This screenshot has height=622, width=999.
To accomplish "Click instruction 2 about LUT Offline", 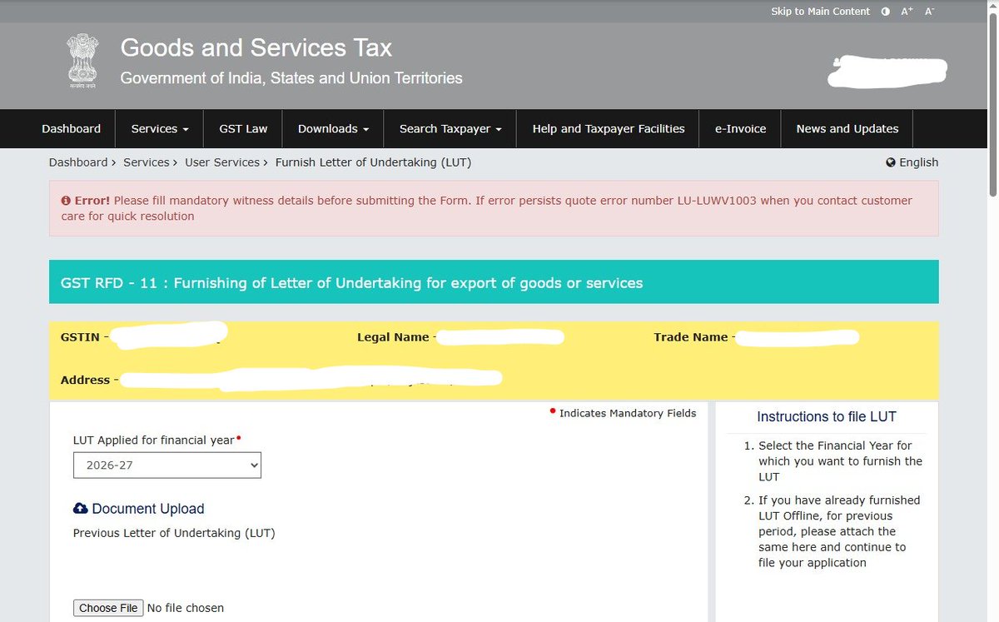I will click(x=839, y=531).
